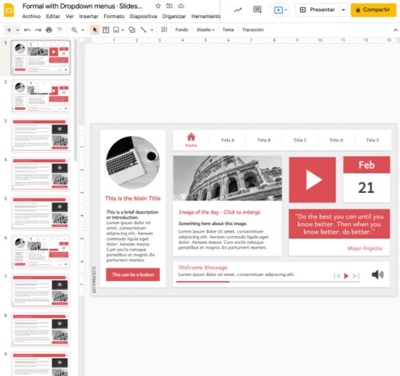
Task: Click the zoom magnifier icon
Action: pyautogui.click(x=74, y=30)
